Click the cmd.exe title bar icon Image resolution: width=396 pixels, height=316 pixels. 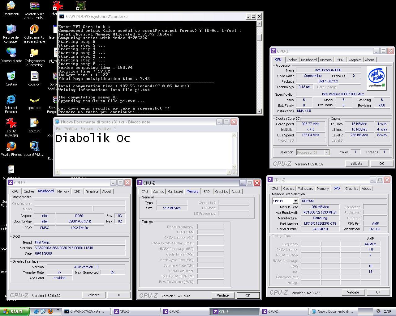pyautogui.click(x=62, y=16)
